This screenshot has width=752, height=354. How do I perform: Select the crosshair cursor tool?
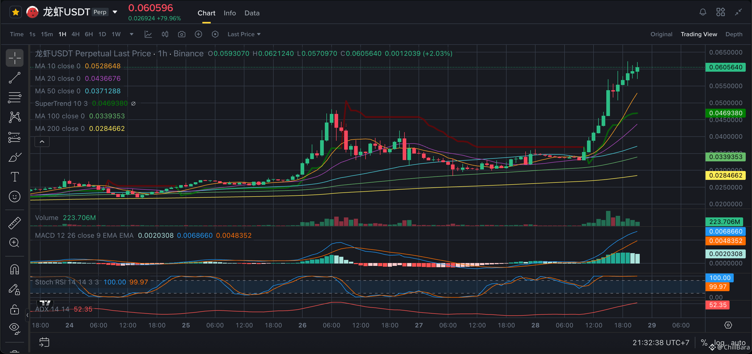click(15, 58)
